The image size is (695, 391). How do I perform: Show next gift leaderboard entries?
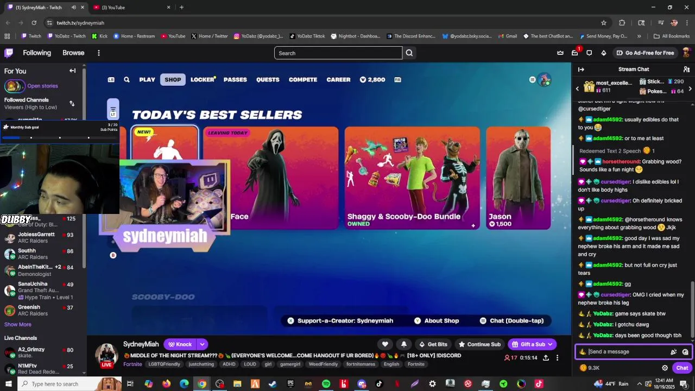click(690, 89)
